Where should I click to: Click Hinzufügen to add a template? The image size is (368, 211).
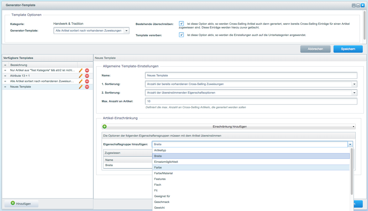[21, 204]
